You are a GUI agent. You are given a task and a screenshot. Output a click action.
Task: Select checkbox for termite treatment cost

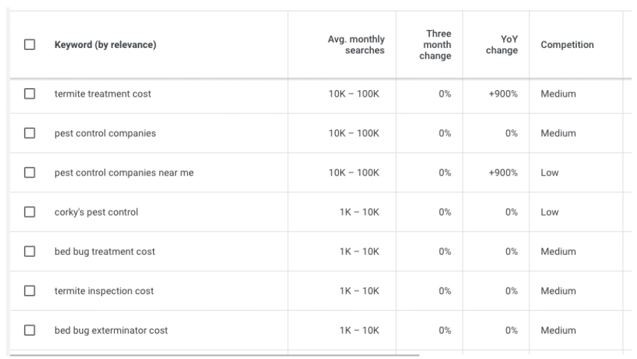pos(29,94)
